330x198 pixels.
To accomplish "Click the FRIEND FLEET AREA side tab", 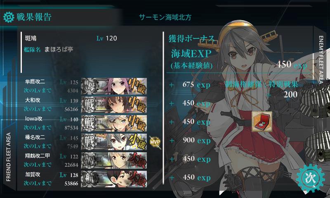I will [8, 157].
